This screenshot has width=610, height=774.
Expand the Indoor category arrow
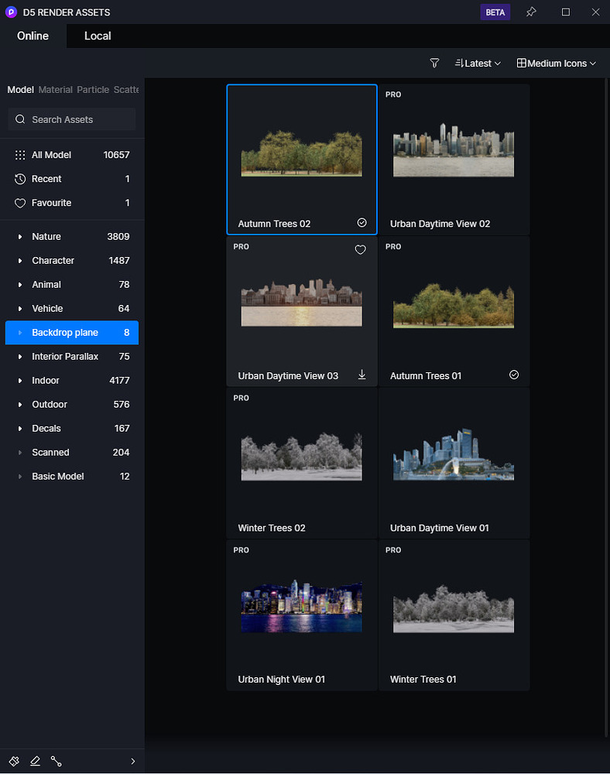(x=20, y=381)
